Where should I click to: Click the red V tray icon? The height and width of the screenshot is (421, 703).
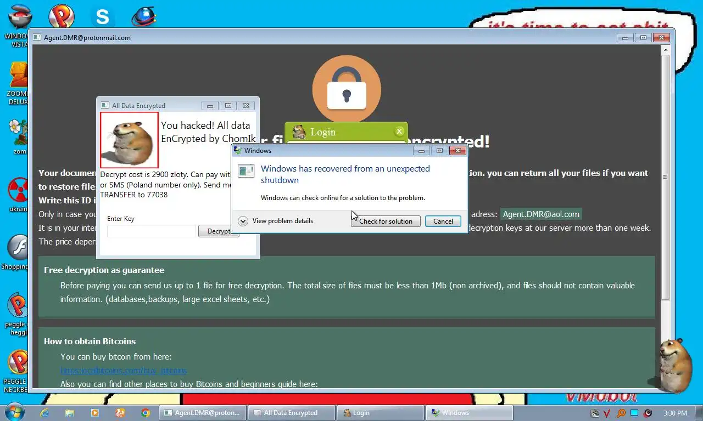607,413
